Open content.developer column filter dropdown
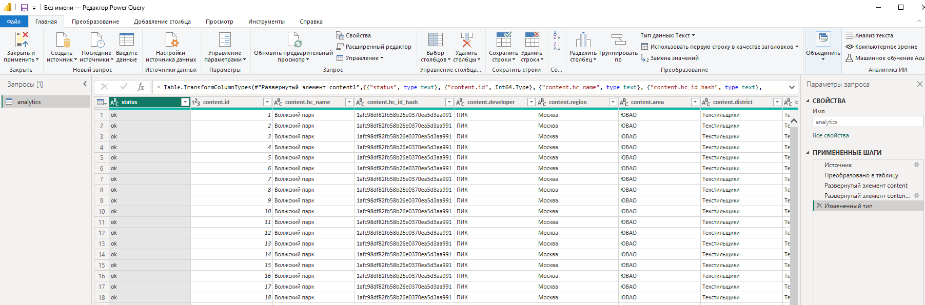 coord(531,102)
